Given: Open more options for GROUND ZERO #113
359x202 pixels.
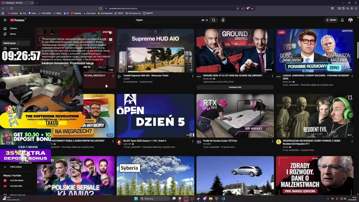Looking at the screenshot, I should (272, 76).
